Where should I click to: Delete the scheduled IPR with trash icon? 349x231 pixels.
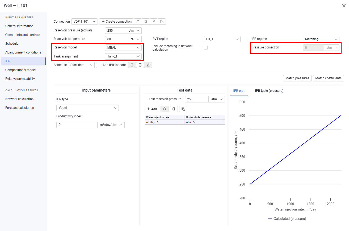132,65
